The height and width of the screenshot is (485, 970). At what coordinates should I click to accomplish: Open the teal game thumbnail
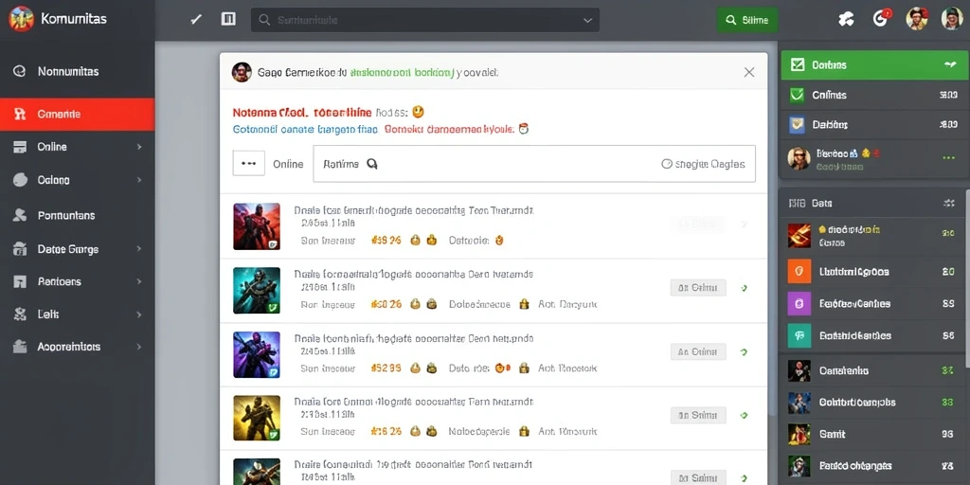pos(256,291)
